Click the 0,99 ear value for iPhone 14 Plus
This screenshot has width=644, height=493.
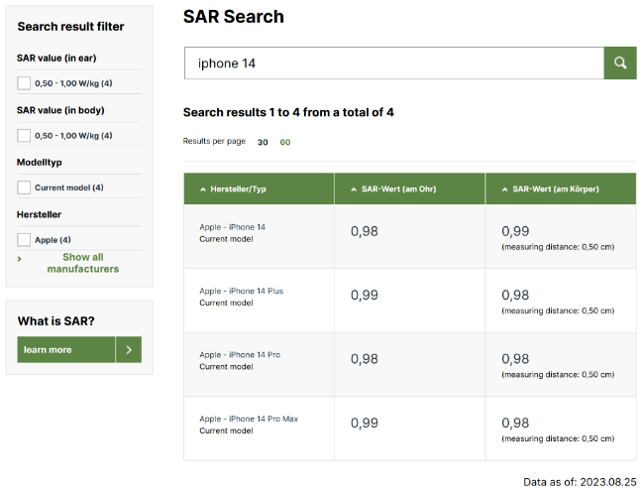(x=365, y=295)
